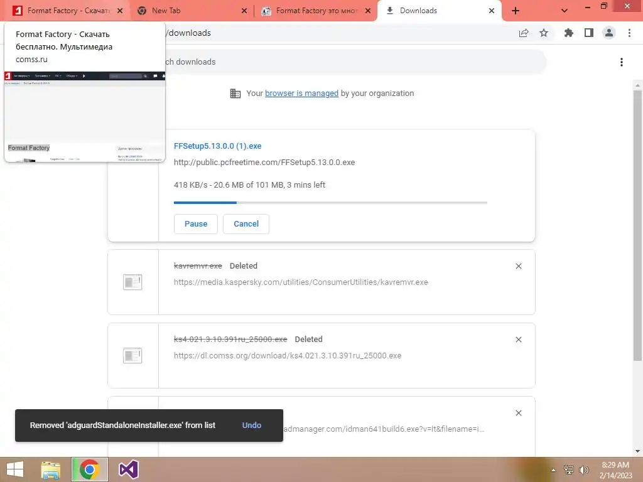Click the kavremvr.exe file icon
Image resolution: width=643 pixels, height=482 pixels.
click(x=132, y=282)
